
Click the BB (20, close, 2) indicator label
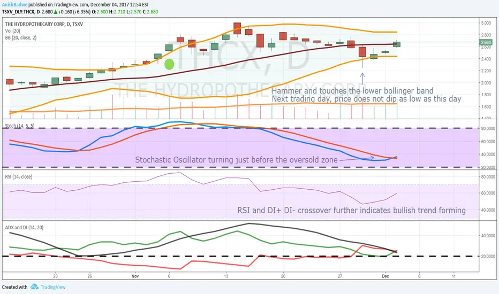tap(21, 37)
